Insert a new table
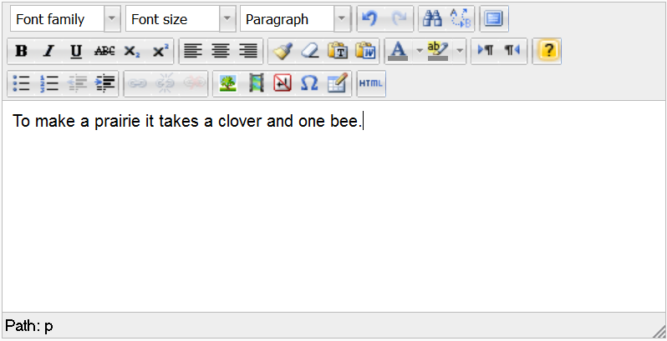The width and height of the screenshot is (667, 341). [x=338, y=83]
